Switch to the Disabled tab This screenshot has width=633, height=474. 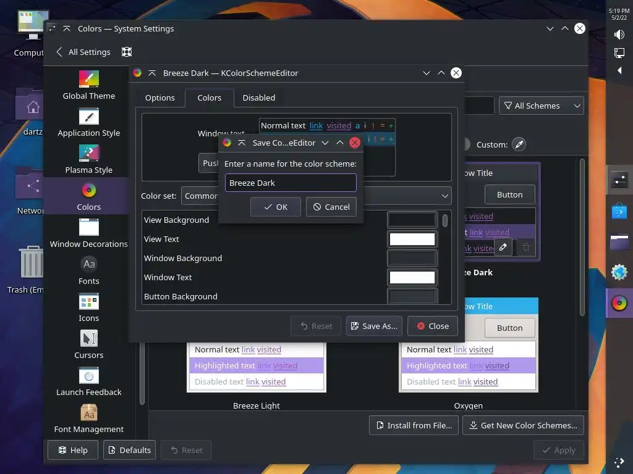coord(259,98)
